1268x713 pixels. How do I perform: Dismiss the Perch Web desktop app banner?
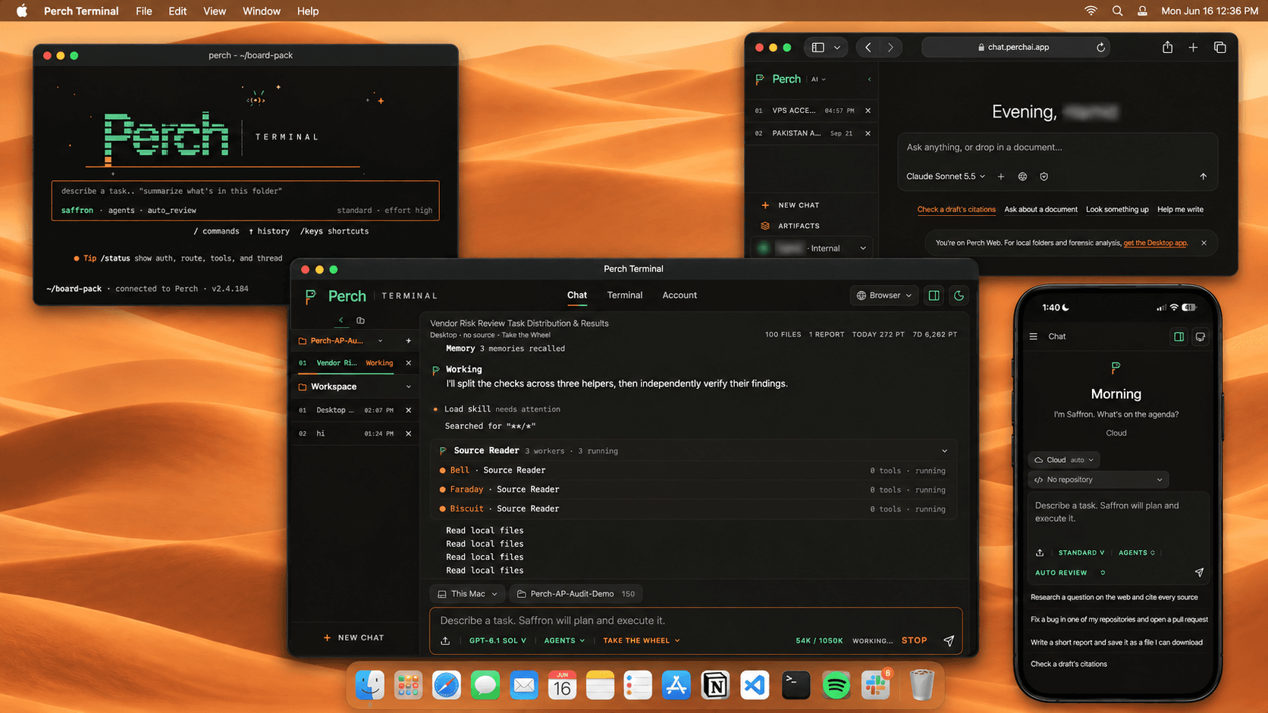(x=1204, y=243)
